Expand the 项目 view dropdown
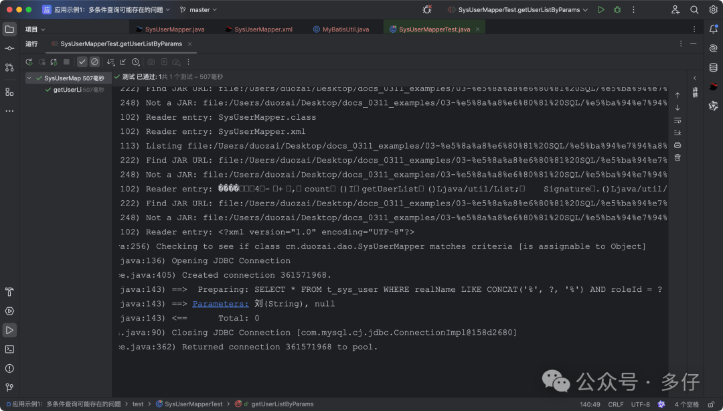Image resolution: width=723 pixels, height=411 pixels. pos(35,29)
